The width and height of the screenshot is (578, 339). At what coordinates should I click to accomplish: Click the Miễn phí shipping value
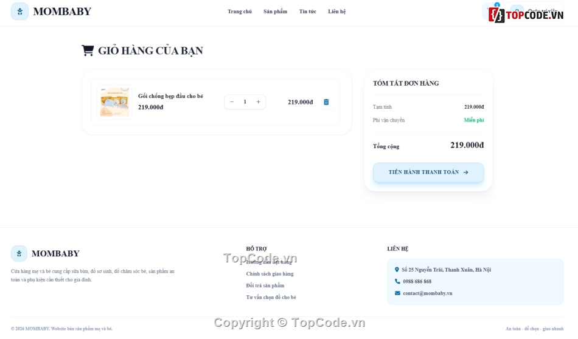pyautogui.click(x=474, y=120)
